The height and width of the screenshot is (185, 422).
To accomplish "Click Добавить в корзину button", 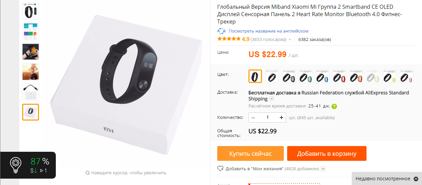I will [327, 153].
